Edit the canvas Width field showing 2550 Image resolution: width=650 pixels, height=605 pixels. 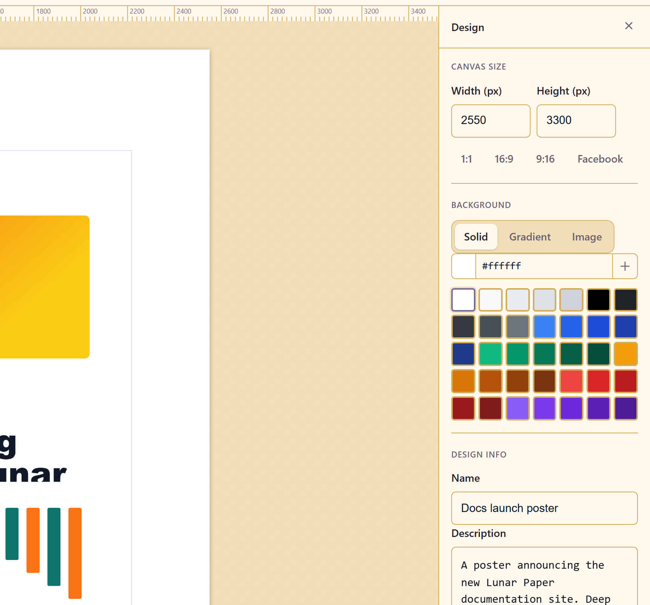(x=491, y=121)
